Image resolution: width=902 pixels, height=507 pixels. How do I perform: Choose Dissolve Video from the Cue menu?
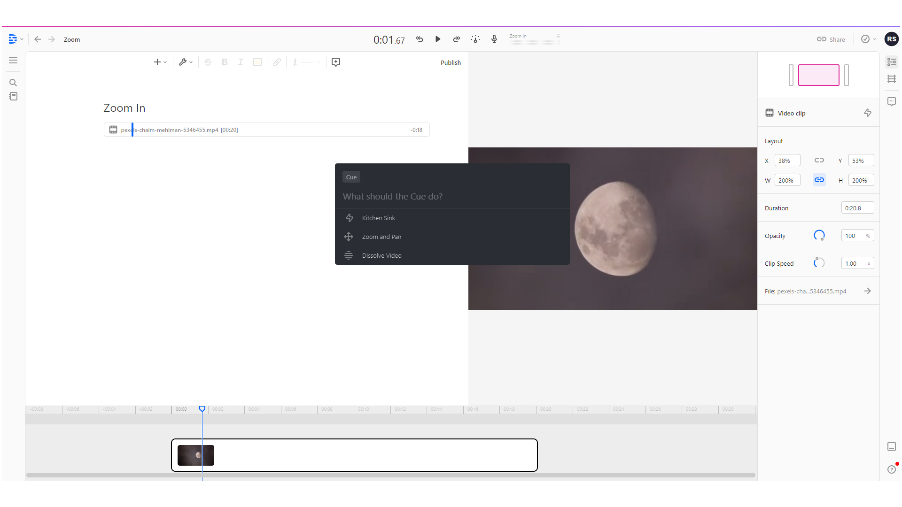click(381, 255)
